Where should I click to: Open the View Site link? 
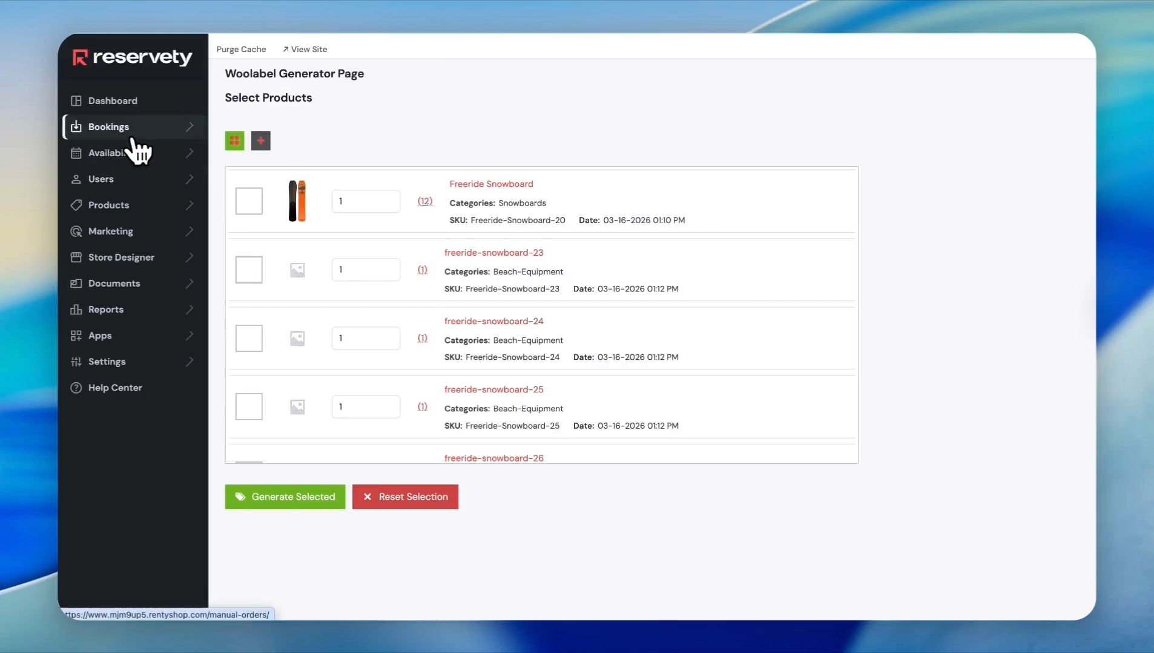[x=305, y=50]
